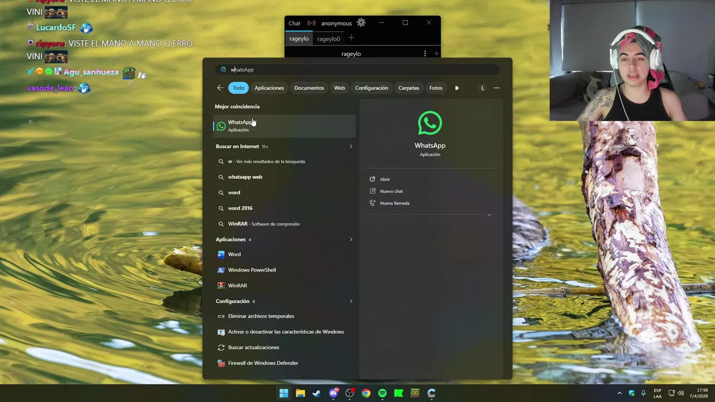Select rageylo chat tab
This screenshot has height=402, width=715.
click(x=299, y=39)
